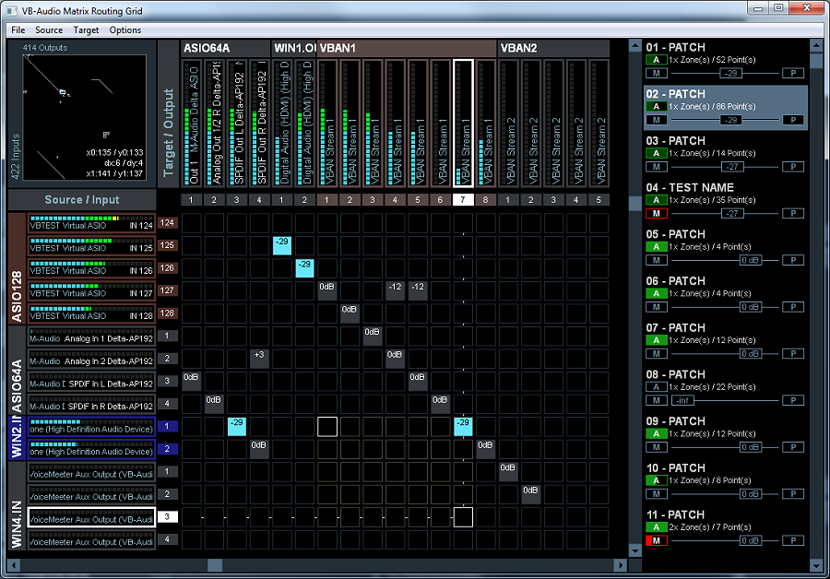Toggle the A button on 01 - PATCH
The width and height of the screenshot is (830, 579).
[657, 60]
